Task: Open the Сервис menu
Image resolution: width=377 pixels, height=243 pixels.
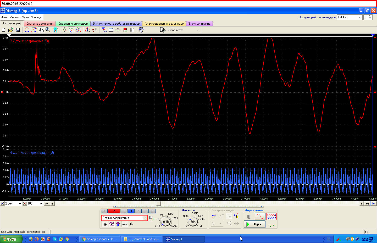Action: 15,17
